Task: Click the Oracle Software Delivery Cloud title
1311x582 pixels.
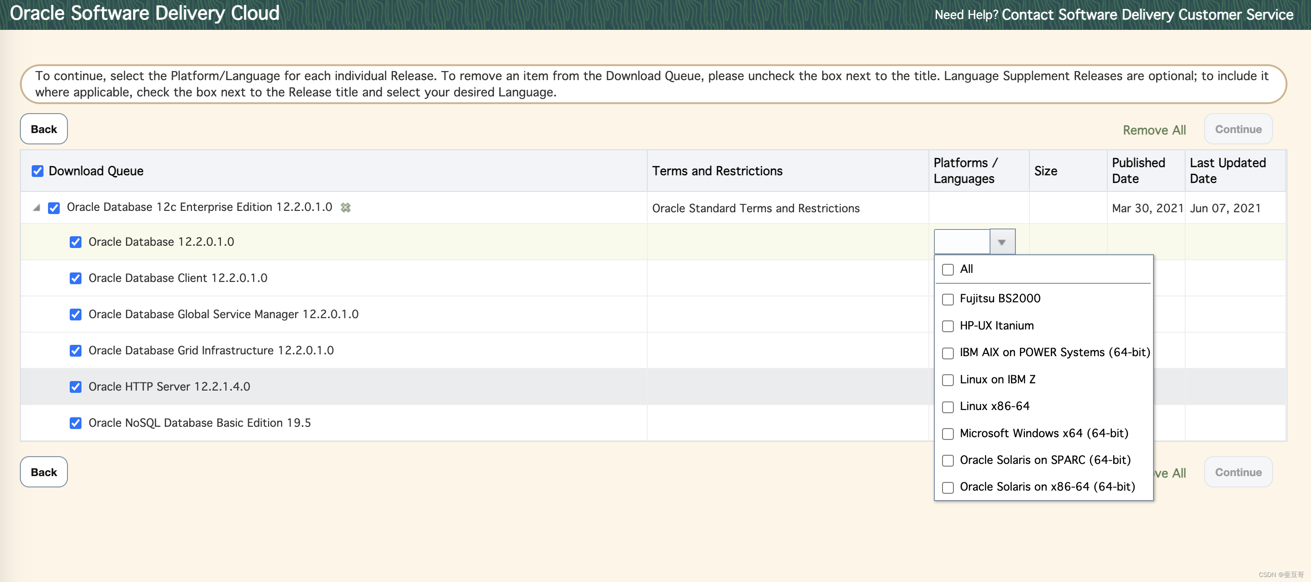Action: tap(144, 13)
